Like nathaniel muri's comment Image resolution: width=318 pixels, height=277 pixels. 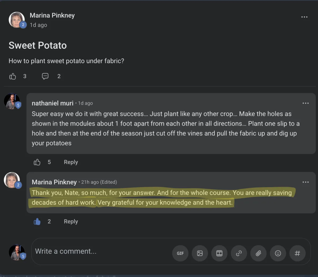click(37, 162)
